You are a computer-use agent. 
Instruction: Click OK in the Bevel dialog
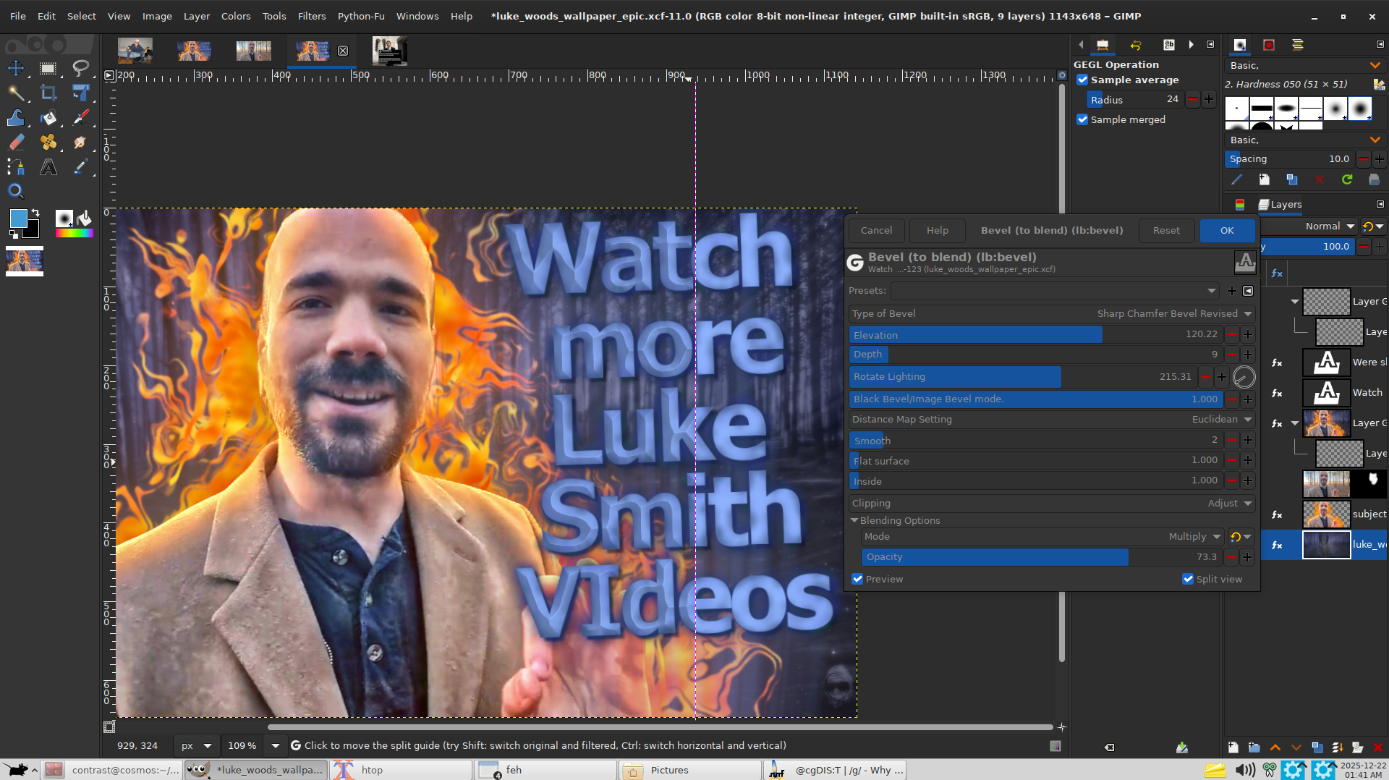point(1227,230)
